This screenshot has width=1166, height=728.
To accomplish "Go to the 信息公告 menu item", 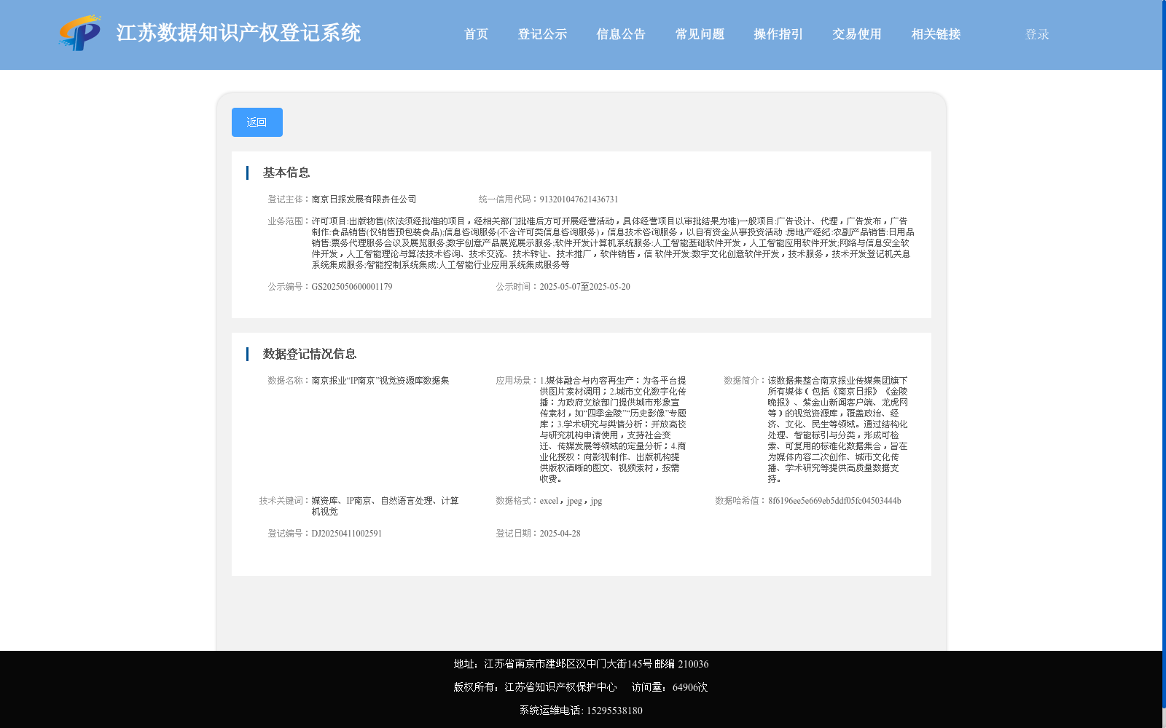I will [621, 34].
